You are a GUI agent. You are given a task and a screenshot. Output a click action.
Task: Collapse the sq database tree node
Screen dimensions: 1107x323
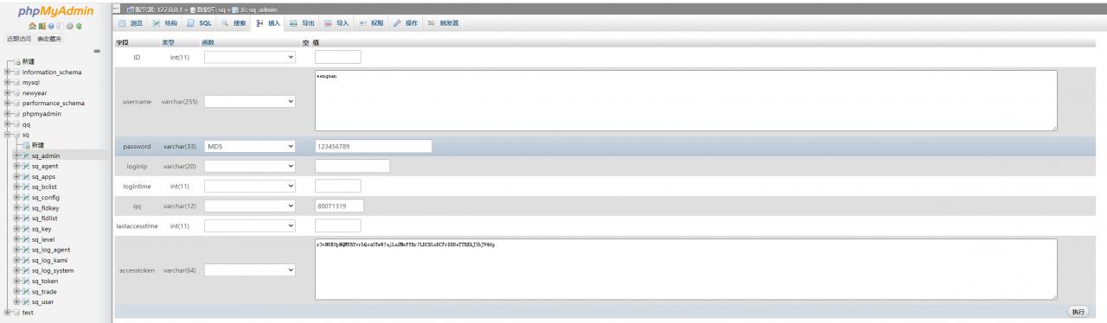tap(7, 135)
